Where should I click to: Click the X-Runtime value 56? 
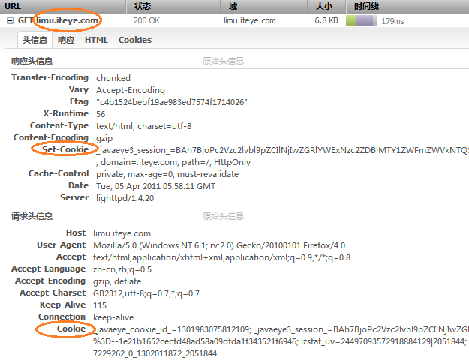click(101, 114)
